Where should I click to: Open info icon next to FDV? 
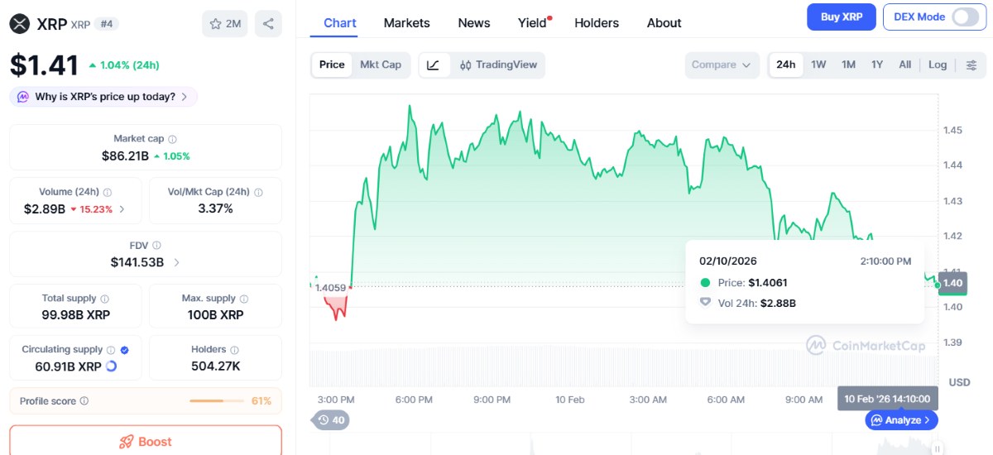click(x=157, y=245)
